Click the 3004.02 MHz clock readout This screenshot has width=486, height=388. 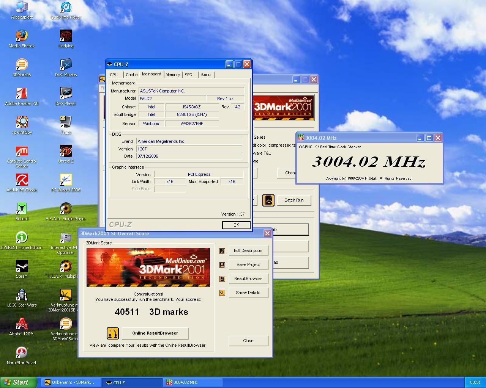click(x=369, y=162)
